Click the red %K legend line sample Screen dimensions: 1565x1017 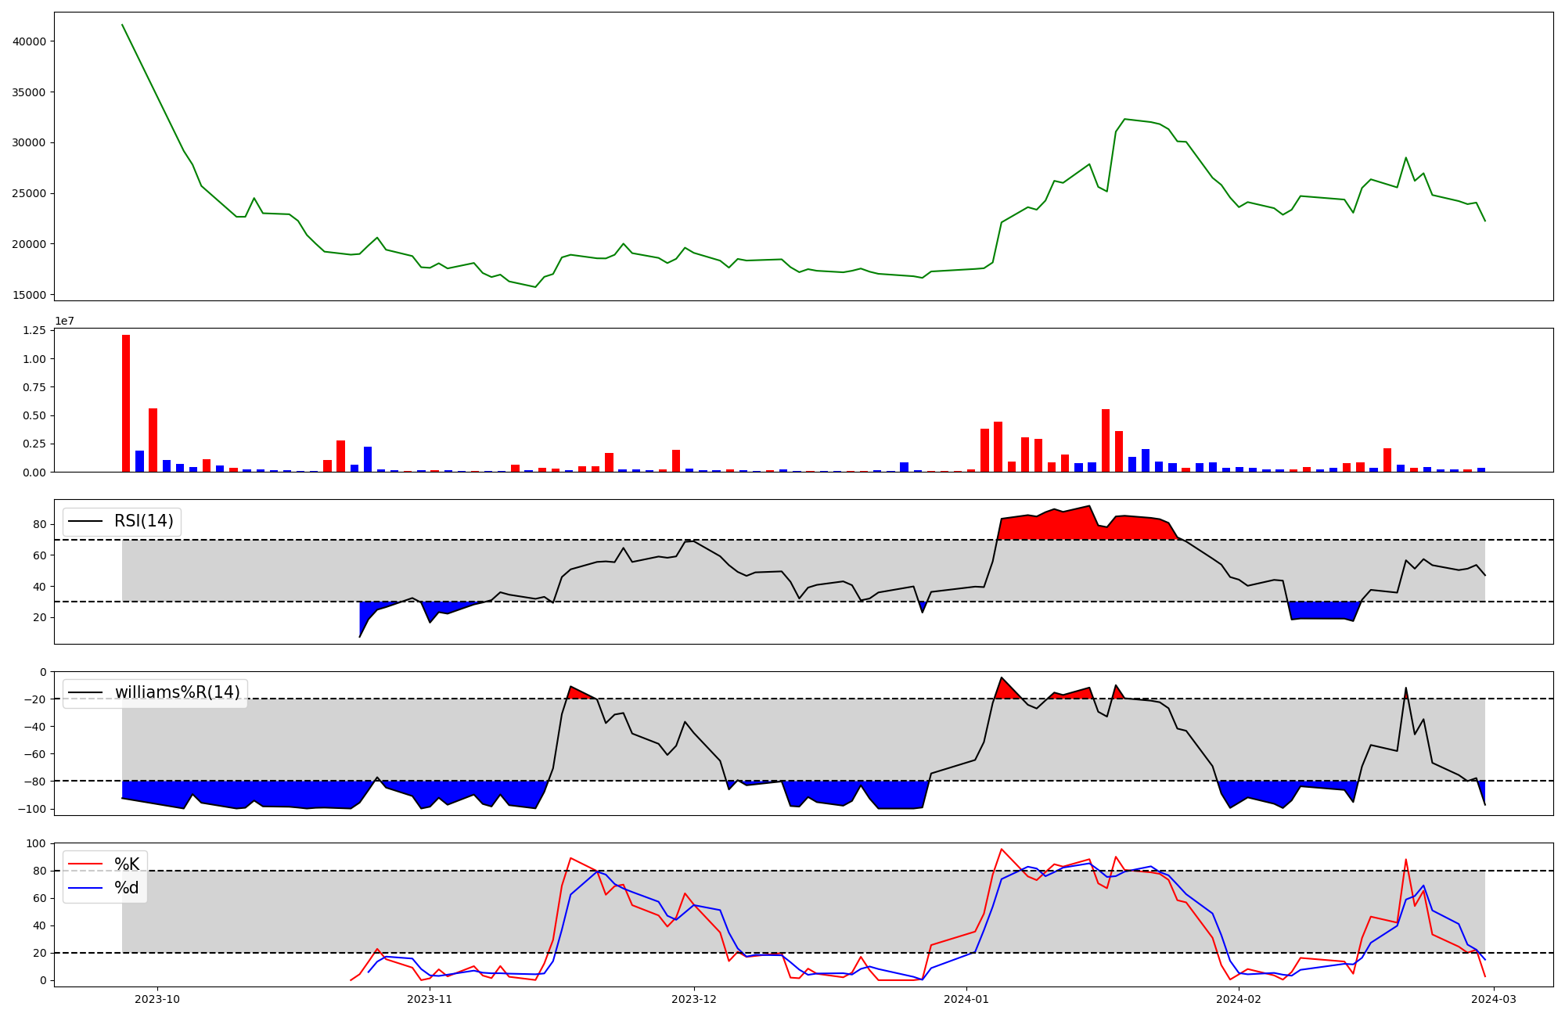(x=85, y=864)
